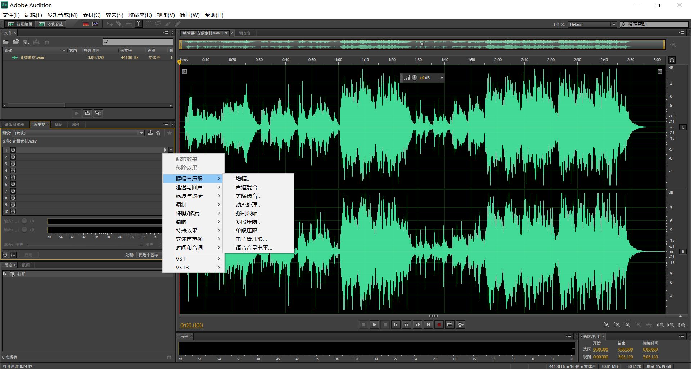Screen dimensions: 691x369
Task: Show spectral frequency display icon
Action: [x=86, y=24]
